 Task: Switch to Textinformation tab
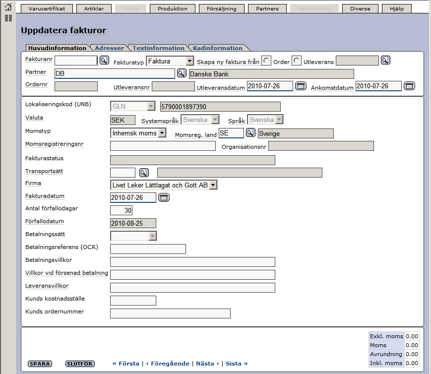[x=158, y=48]
